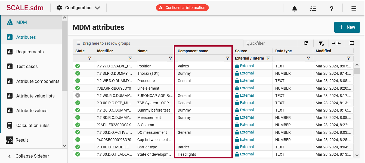Click the Identifier column filter input
Image resolution: width=365 pixels, height=163 pixels.
click(x=112, y=58)
